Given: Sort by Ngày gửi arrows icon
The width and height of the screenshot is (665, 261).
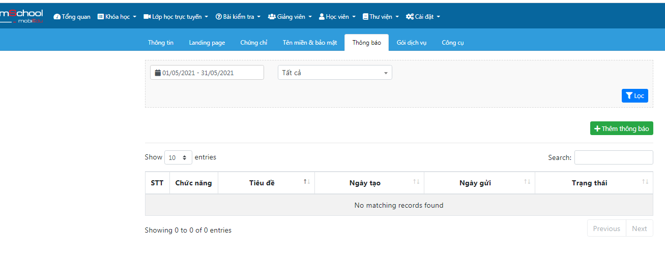Looking at the screenshot, I should (527, 182).
